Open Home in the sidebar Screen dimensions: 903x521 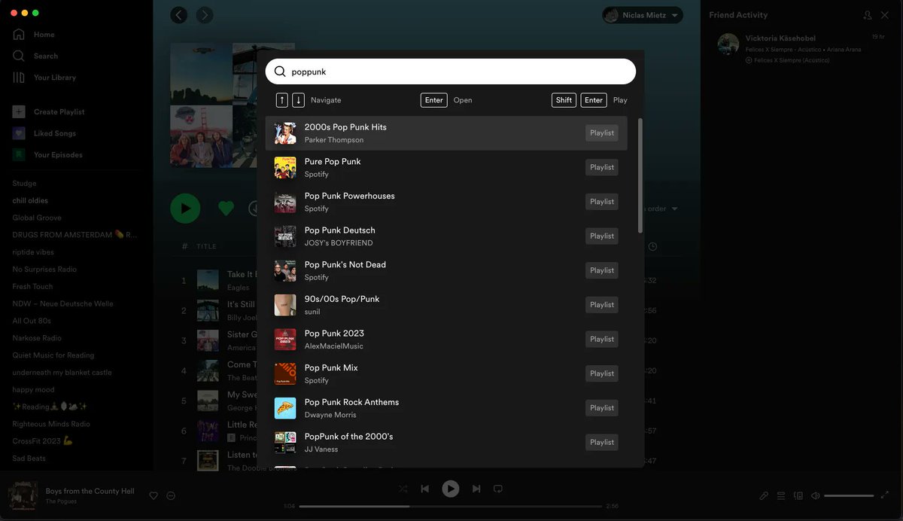click(x=34, y=35)
